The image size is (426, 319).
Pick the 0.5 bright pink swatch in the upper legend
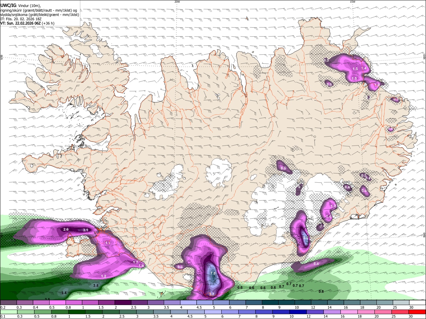click(x=58, y=303)
